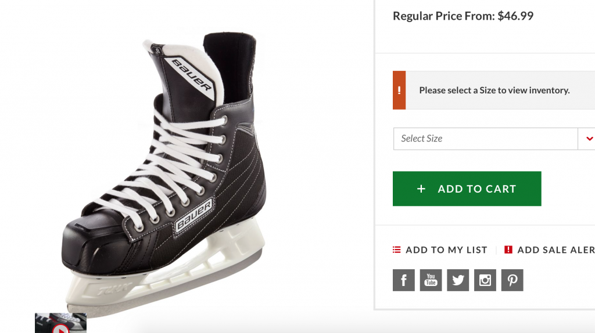
Task: Click the plus icon on Add to Cart
Action: coord(421,189)
